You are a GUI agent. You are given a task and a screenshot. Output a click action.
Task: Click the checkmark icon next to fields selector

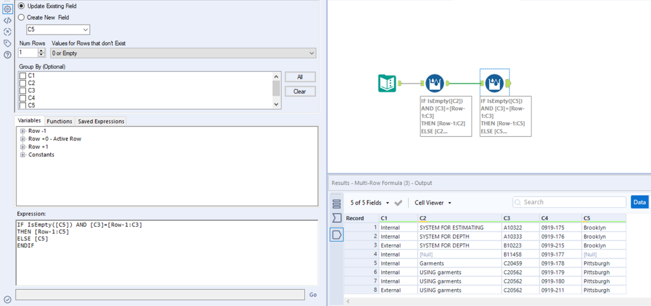click(398, 202)
